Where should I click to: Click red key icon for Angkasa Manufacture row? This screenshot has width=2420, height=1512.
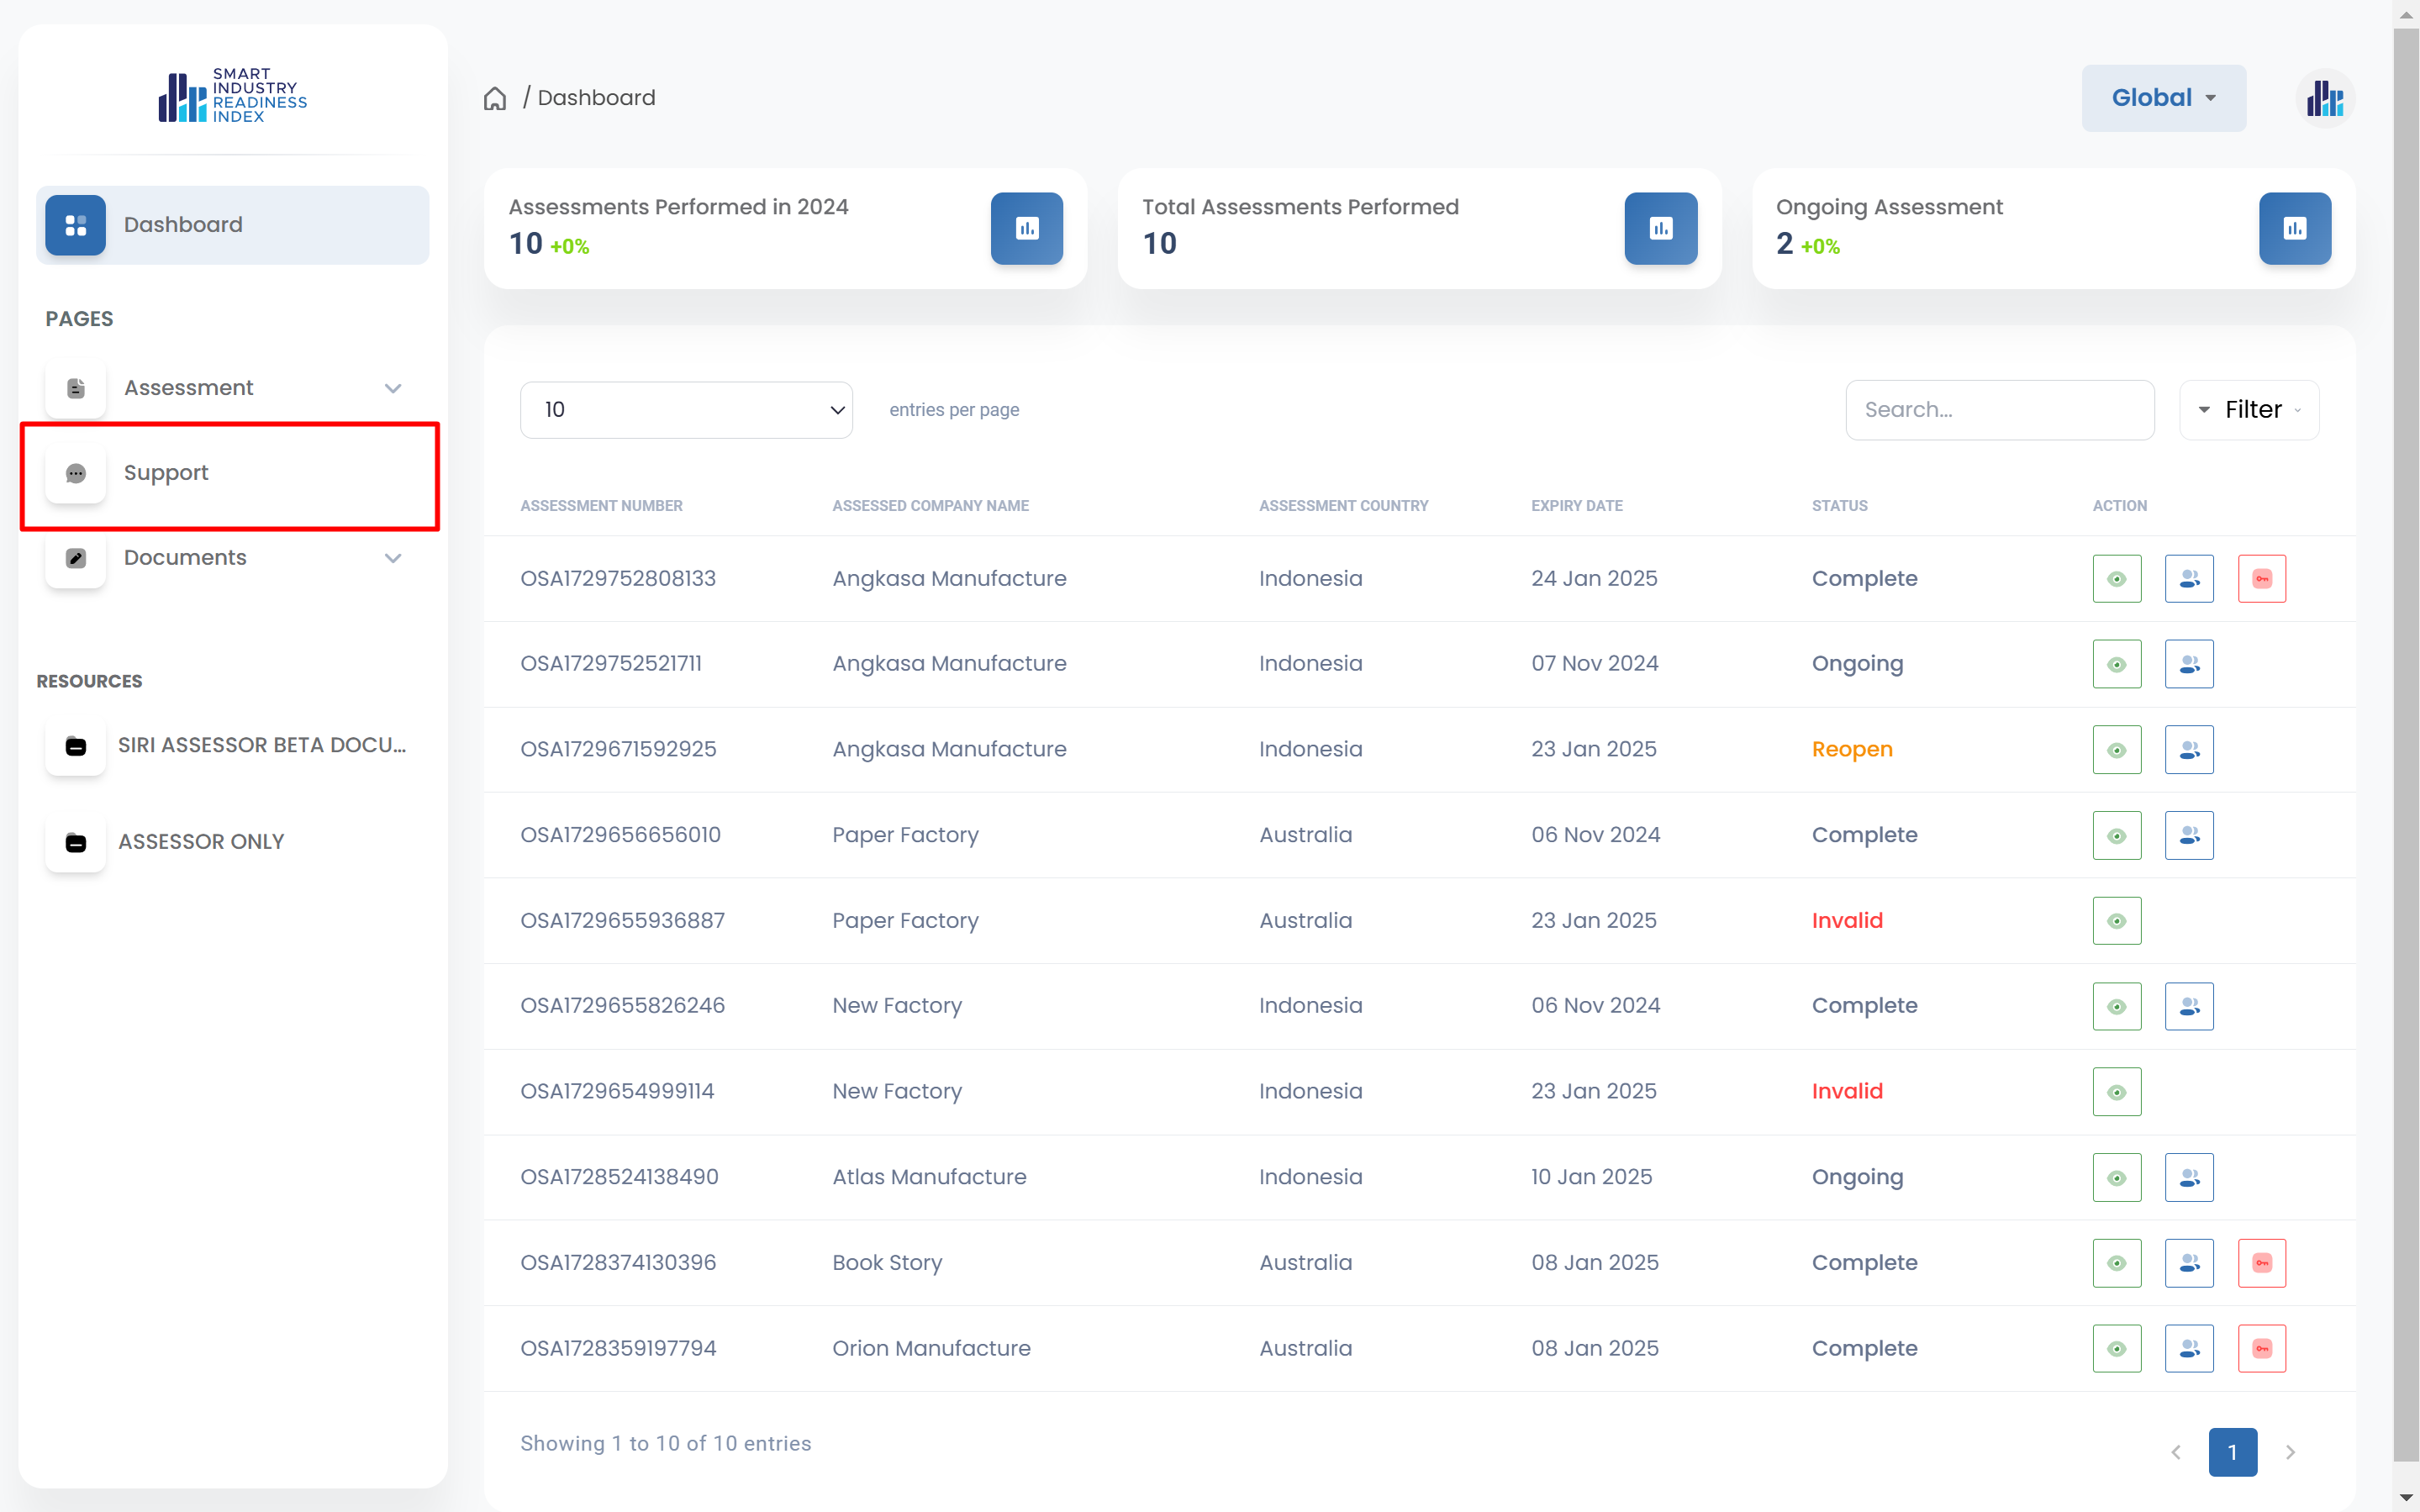[x=2261, y=579]
